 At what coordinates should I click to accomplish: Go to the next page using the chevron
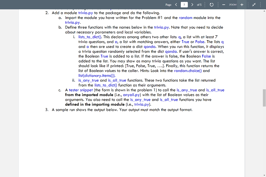coord(192,4)
